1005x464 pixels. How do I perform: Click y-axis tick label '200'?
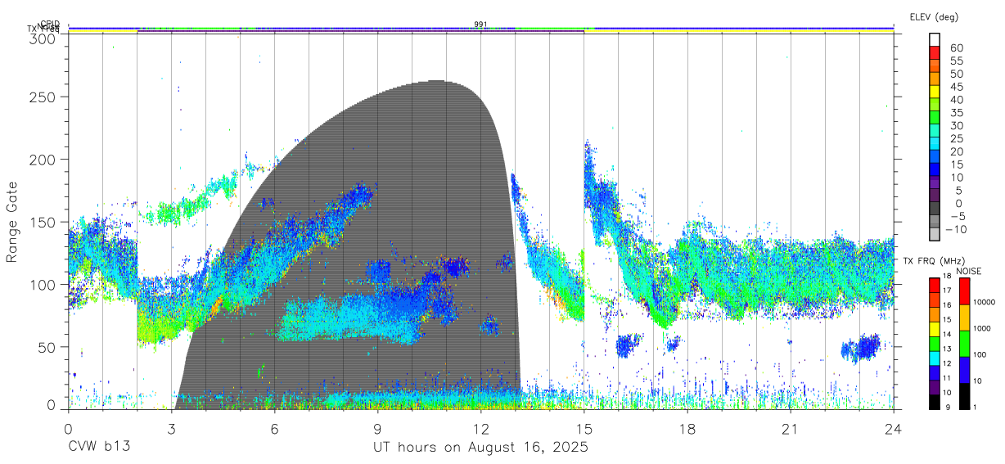pyautogui.click(x=43, y=159)
